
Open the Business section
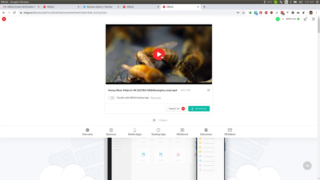click(111, 132)
